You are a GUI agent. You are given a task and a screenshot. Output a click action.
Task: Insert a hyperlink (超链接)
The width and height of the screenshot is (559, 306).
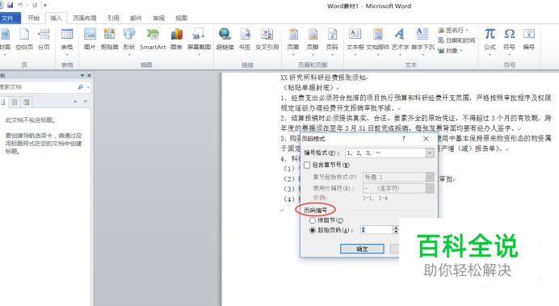tap(225, 40)
